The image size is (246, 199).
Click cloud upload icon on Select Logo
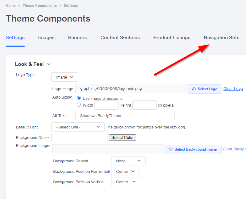pyautogui.click(x=193, y=89)
